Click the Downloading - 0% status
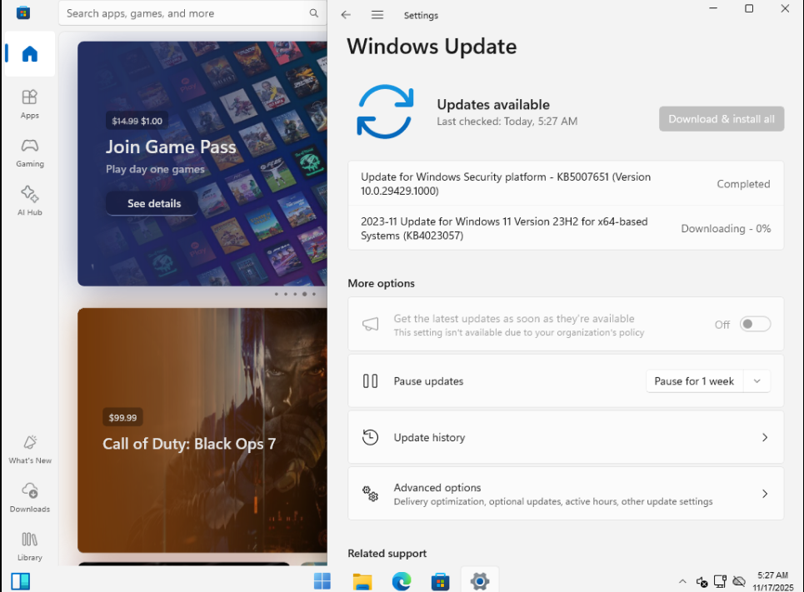804x592 pixels. (726, 229)
